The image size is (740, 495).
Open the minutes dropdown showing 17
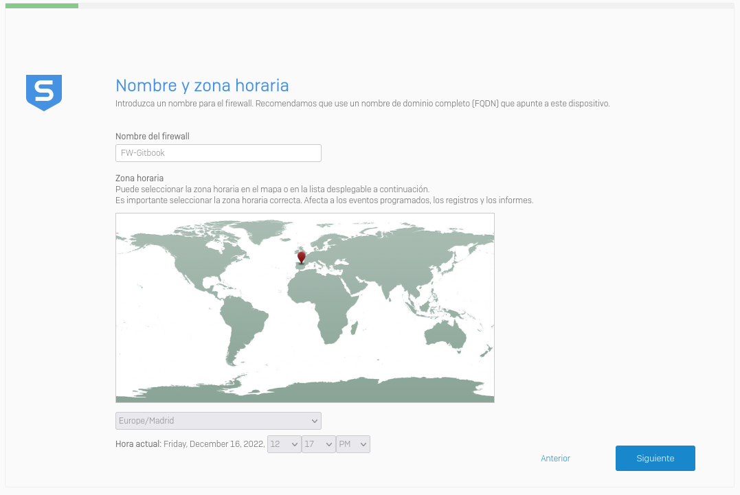coord(318,444)
